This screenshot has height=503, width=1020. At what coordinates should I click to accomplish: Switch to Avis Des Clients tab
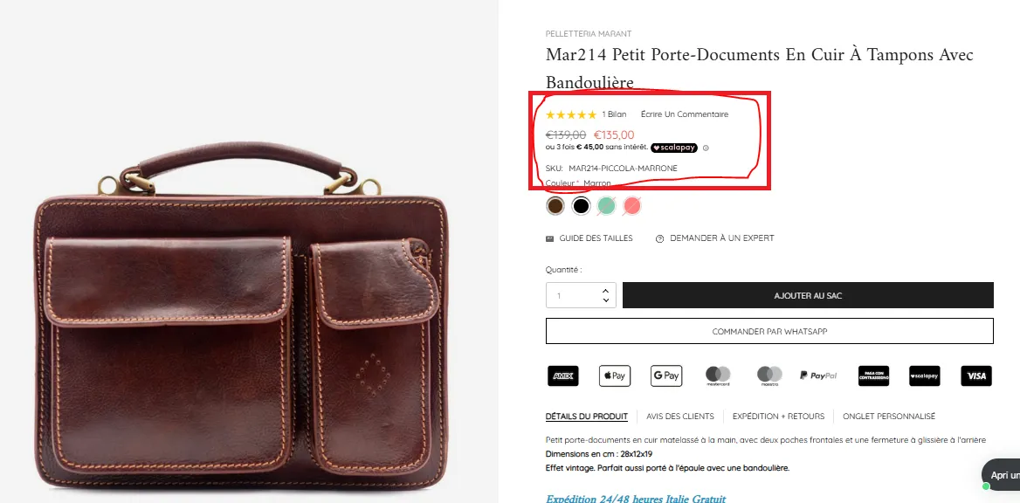pos(680,417)
